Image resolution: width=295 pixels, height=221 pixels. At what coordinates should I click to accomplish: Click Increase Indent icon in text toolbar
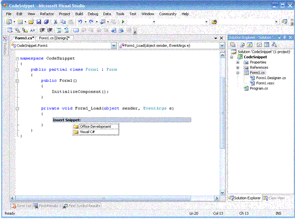click(x=50, y=30)
